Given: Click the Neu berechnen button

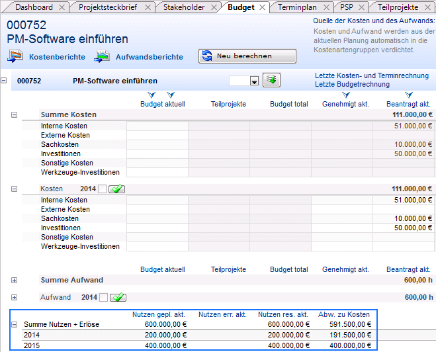Looking at the screenshot, I should [x=247, y=56].
